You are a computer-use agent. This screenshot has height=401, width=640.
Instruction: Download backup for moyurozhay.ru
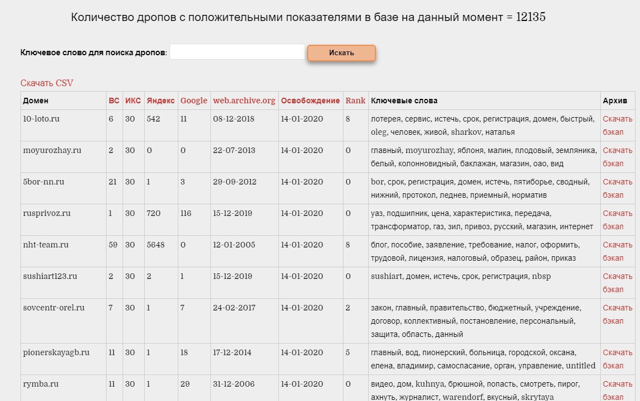pyautogui.click(x=617, y=157)
